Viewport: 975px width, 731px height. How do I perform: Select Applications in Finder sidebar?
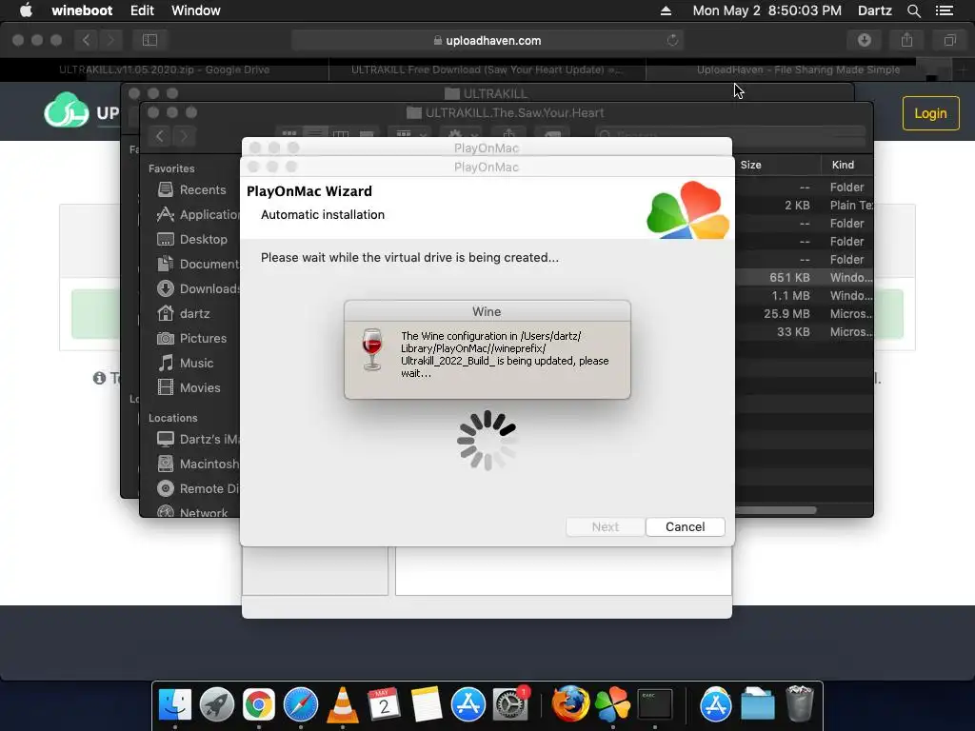pos(199,214)
